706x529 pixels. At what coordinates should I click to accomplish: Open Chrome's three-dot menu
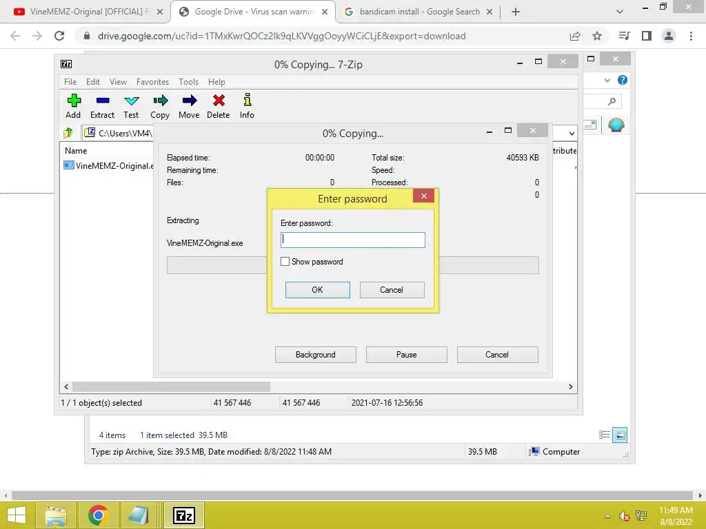(x=691, y=36)
